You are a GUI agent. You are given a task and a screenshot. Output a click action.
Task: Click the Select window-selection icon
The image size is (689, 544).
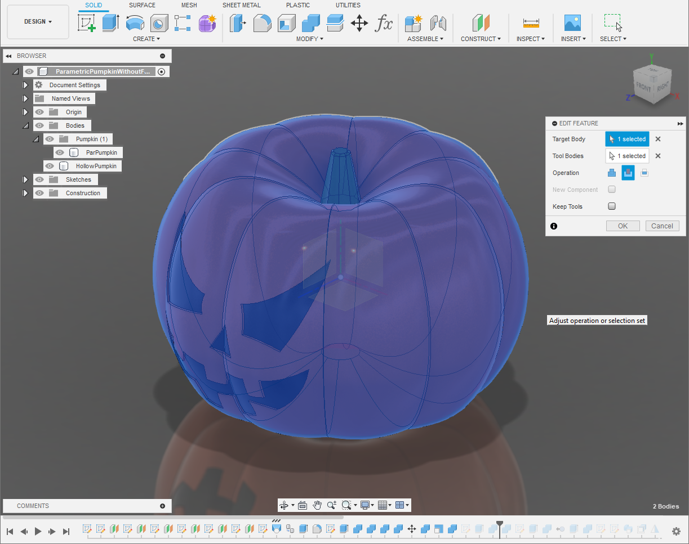(613, 23)
